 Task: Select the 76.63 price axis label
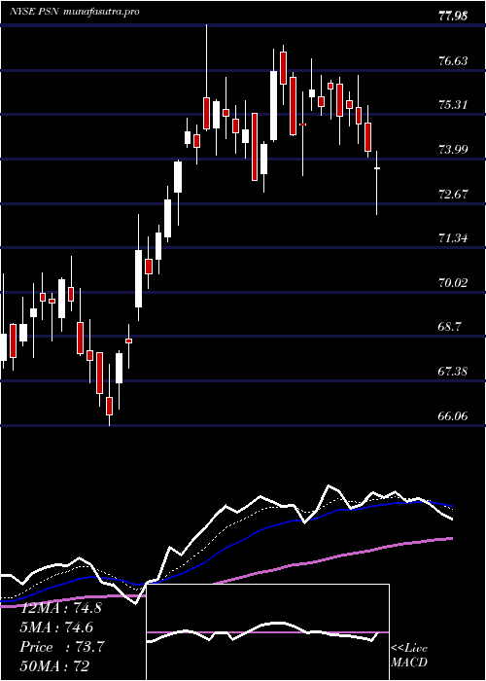pyautogui.click(x=453, y=60)
